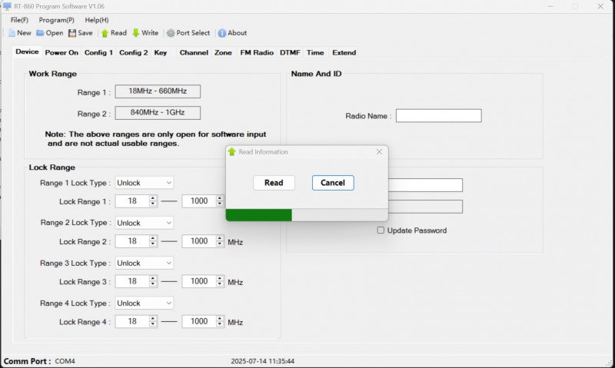Screen dimensions: 615x368
Task: Click the About info icon
Action: tap(222, 33)
